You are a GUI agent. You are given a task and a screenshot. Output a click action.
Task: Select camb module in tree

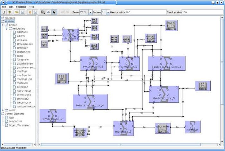click(20, 56)
